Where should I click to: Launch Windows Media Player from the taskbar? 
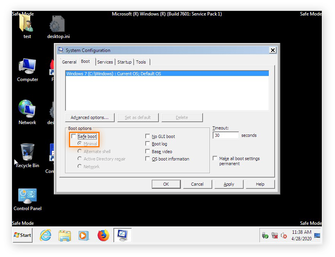point(83,235)
